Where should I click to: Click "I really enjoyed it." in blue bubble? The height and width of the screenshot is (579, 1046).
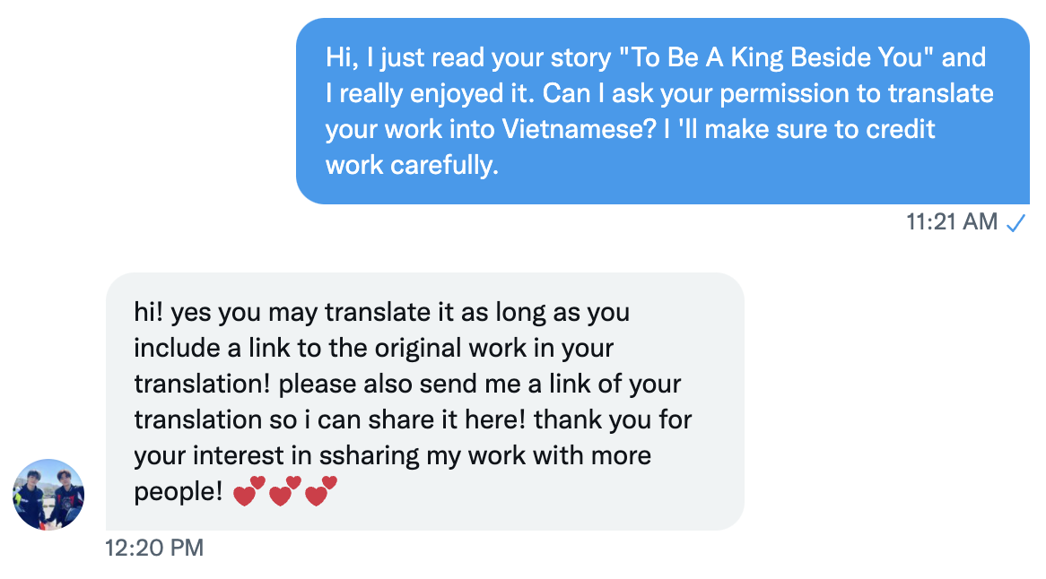(431, 94)
